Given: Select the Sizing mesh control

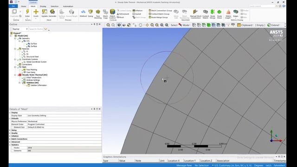Looking at the screenshot, I should (x=90, y=13).
